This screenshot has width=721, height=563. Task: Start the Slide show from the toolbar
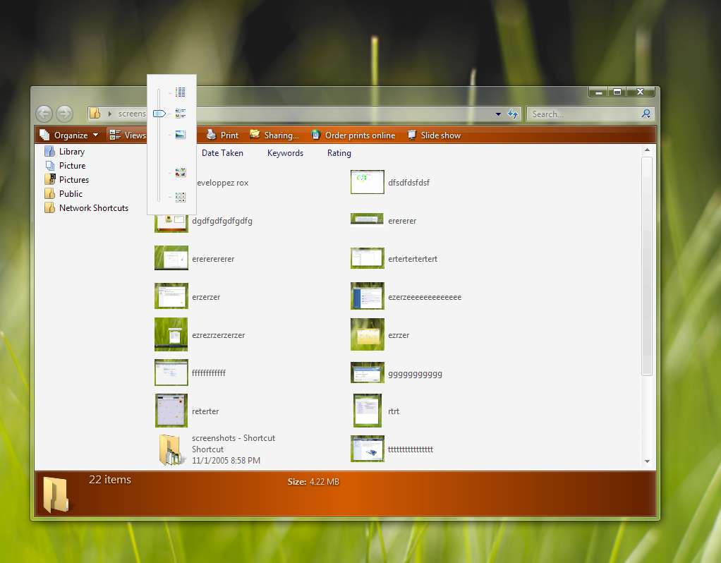[433, 135]
